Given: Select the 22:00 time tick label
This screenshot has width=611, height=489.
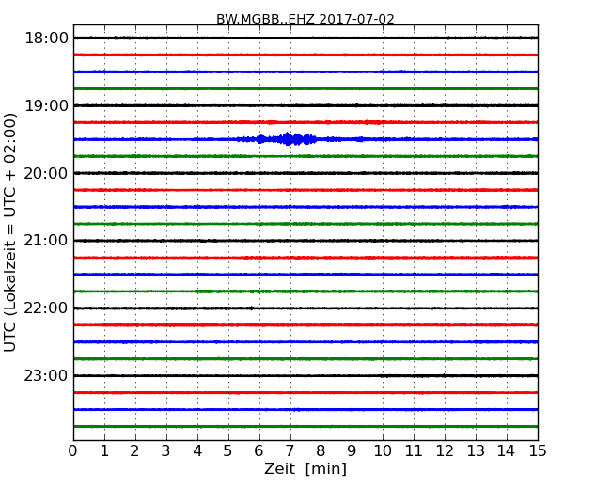Looking at the screenshot, I should [x=46, y=308].
